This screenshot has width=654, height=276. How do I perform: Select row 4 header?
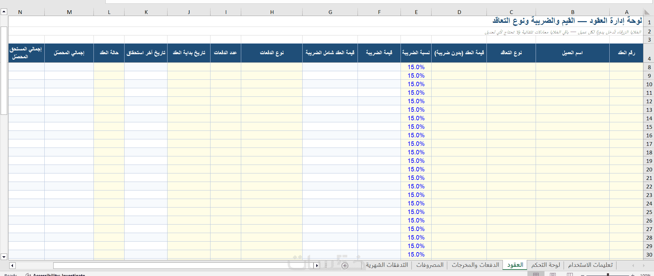pyautogui.click(x=649, y=53)
